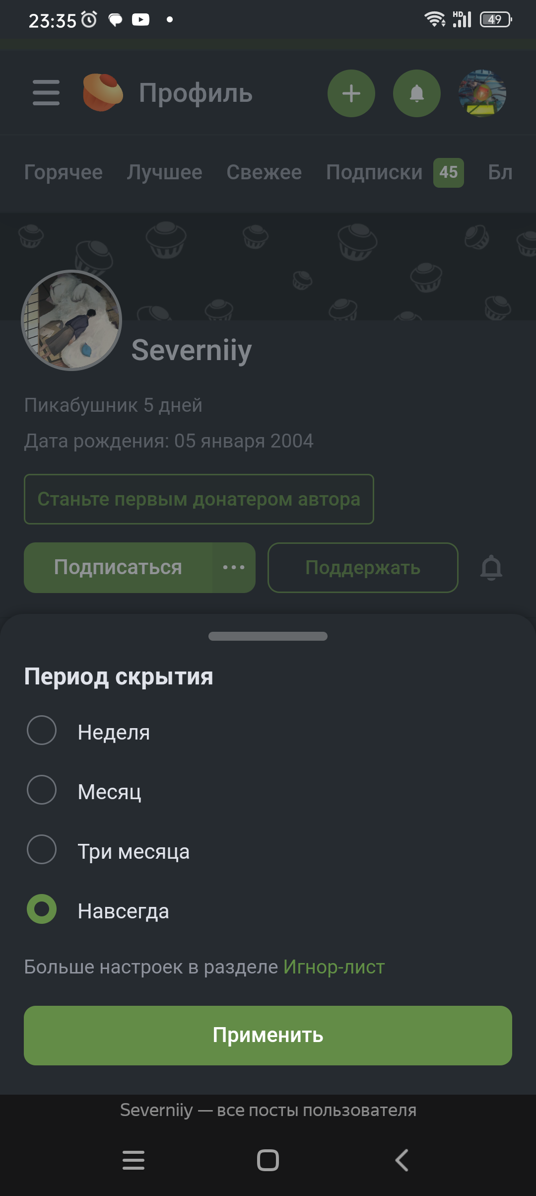Tap Android back navigation arrow
This screenshot has height=1196, width=536.
pos(402,1160)
